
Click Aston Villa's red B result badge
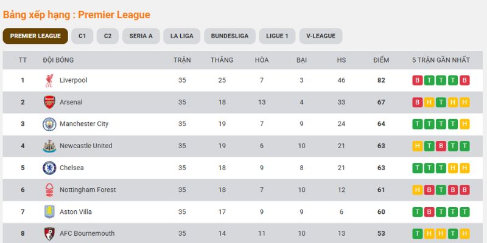tap(429, 212)
